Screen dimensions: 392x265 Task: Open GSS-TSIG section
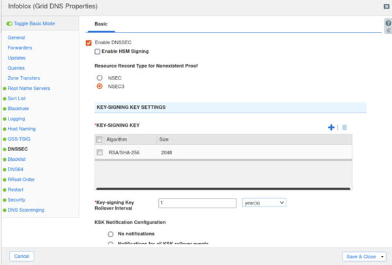pos(19,139)
